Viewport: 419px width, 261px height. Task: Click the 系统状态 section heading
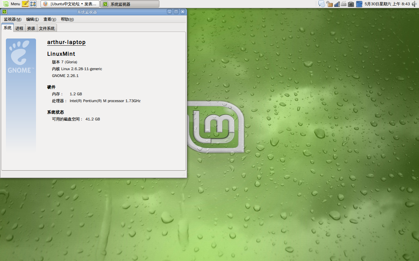(56, 112)
